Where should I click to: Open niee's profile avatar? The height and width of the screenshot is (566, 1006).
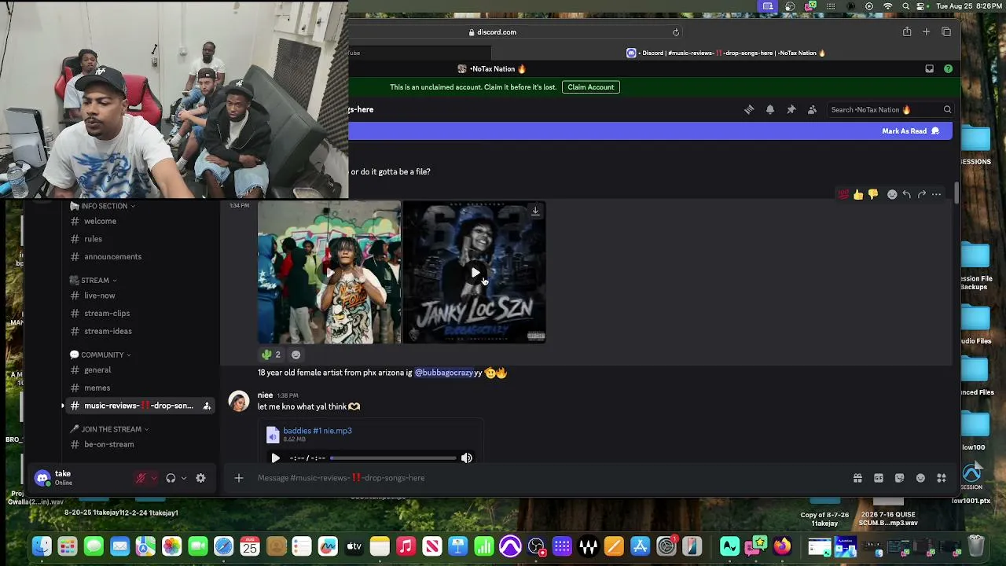coord(239,401)
